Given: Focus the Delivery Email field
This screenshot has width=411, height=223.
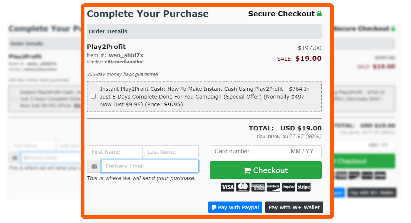Looking at the screenshot, I should [150, 166].
